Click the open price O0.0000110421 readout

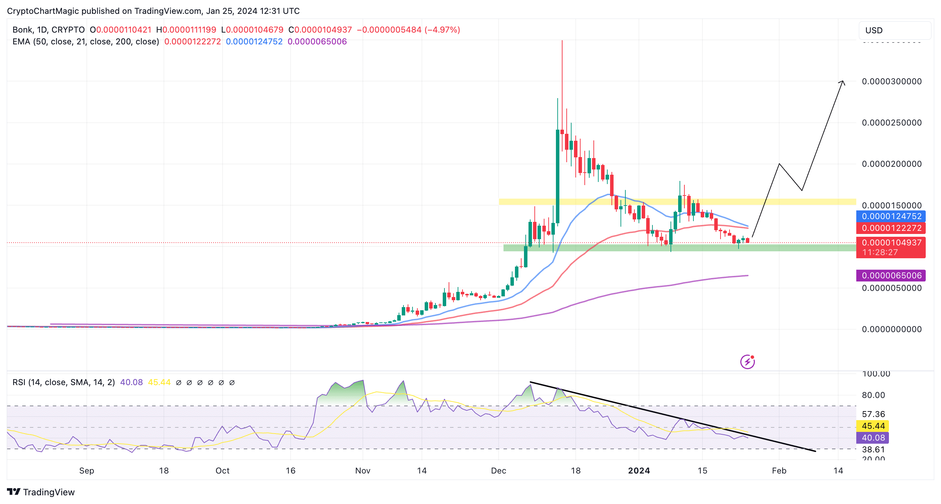point(120,30)
